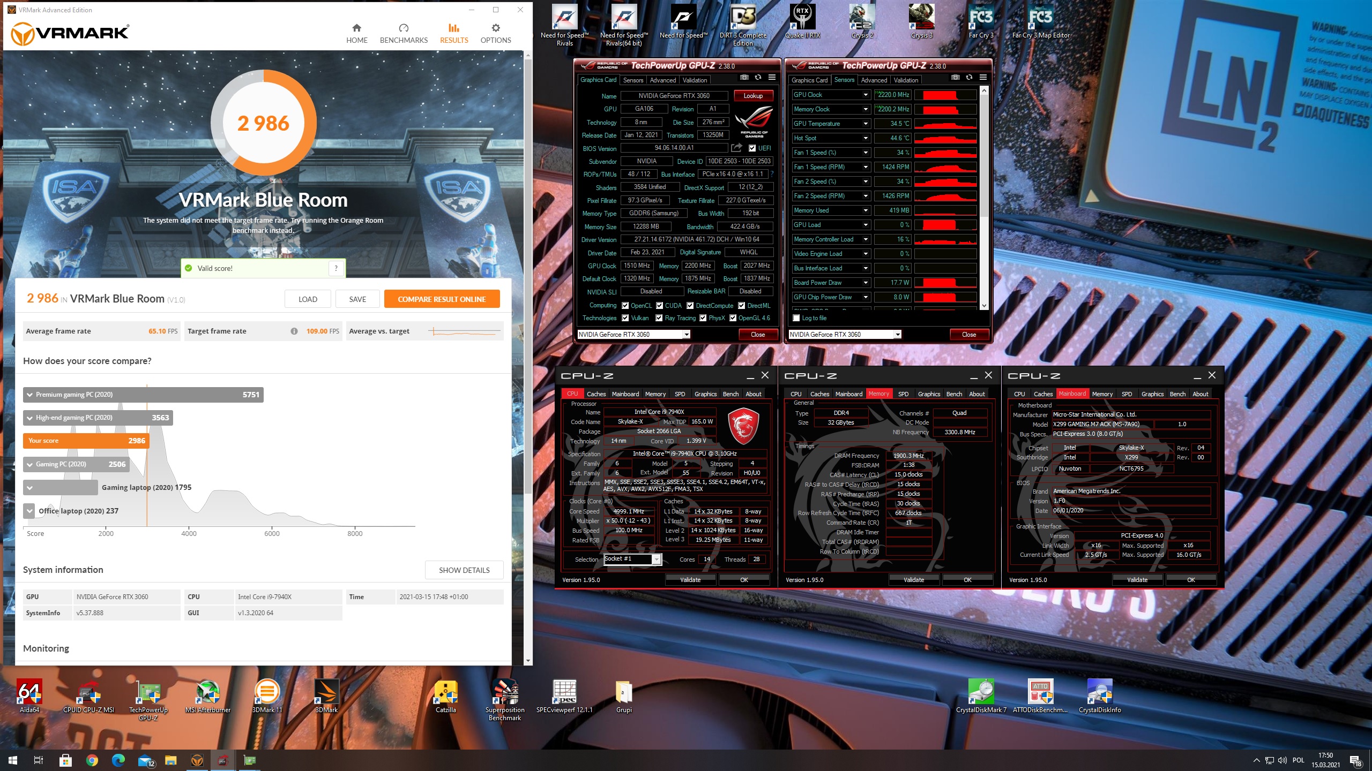Screen dimensions: 1372x771
Task: Open DiRT 3 Complete Edition shortcut
Action: coord(743,25)
